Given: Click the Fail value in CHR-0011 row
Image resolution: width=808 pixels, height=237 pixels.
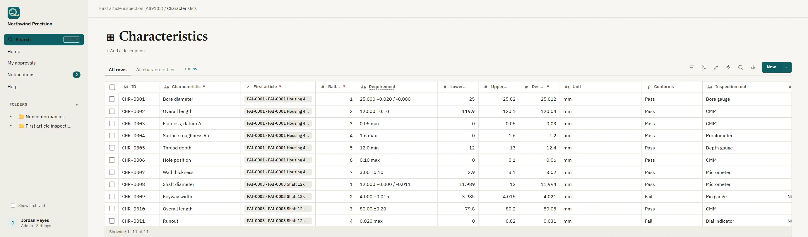Looking at the screenshot, I should click(649, 221).
